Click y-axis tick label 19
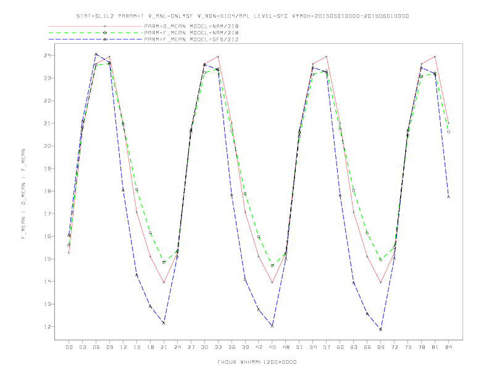Screen dimensions: 489x378 tap(48, 169)
